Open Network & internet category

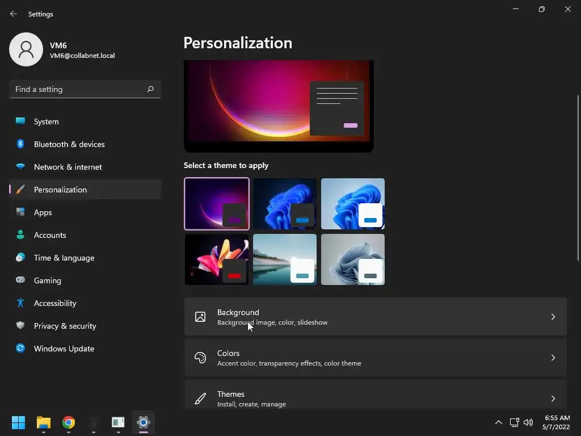[x=85, y=167]
